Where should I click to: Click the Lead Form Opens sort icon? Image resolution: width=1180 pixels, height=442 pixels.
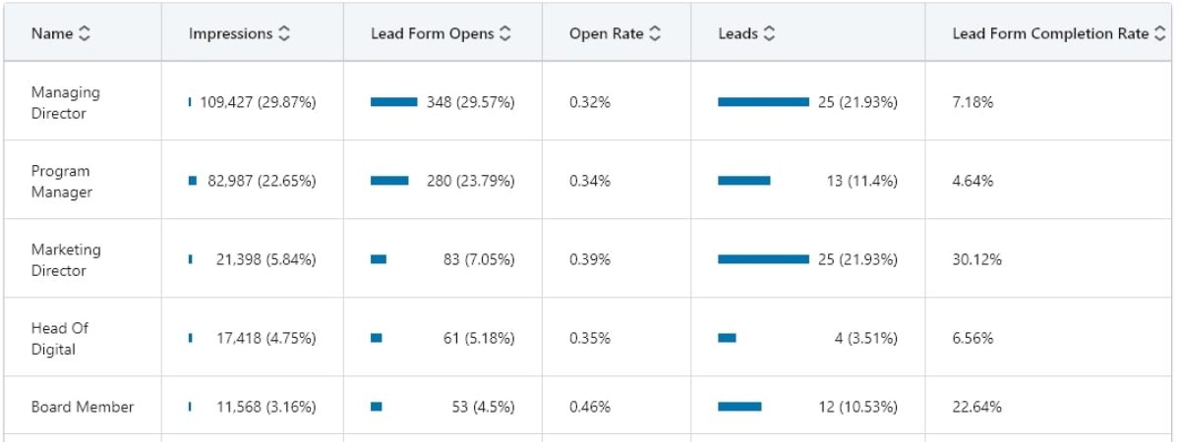tap(505, 33)
